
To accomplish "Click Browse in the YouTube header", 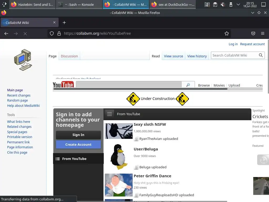I will (204, 85).
